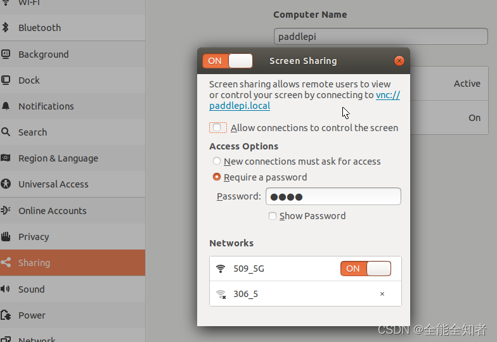Viewport: 497px width, 342px height.
Task: Click the On status row
Action: click(449, 118)
